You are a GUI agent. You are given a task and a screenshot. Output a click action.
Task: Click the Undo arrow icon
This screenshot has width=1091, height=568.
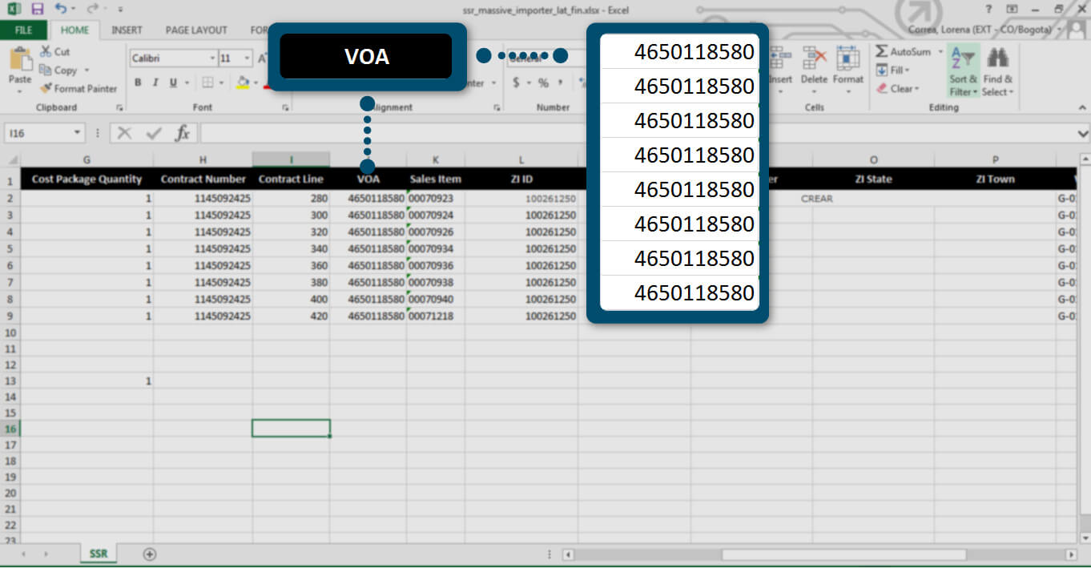pos(61,10)
